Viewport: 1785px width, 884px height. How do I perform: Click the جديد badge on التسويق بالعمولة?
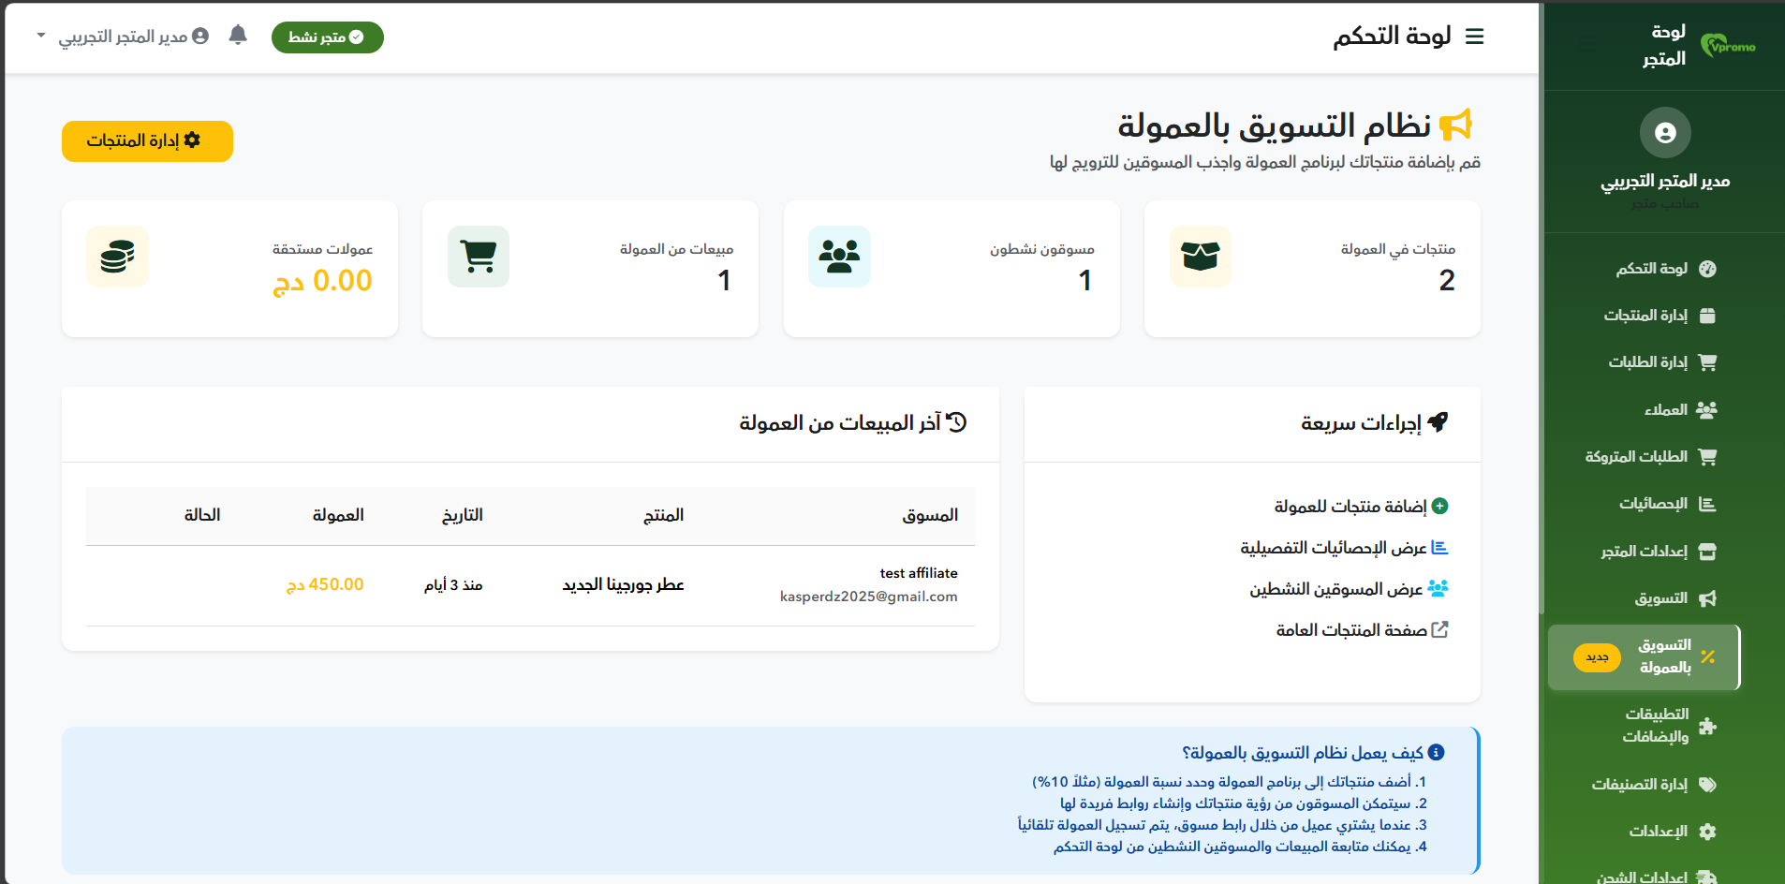(x=1599, y=657)
